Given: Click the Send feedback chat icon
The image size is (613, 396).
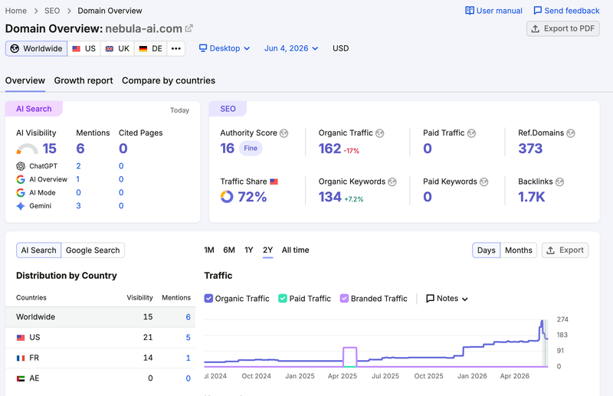Looking at the screenshot, I should 538,11.
